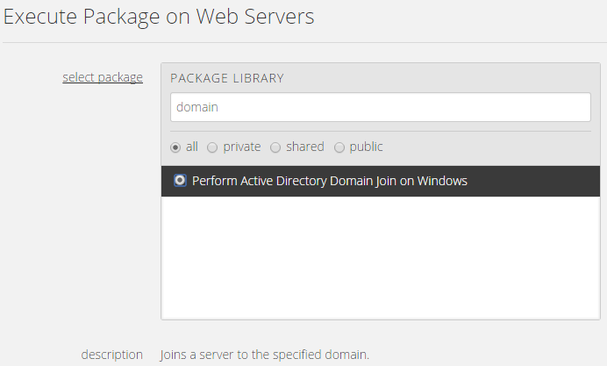Click the 'PACKAGE LIBRARY' heading

[227, 78]
